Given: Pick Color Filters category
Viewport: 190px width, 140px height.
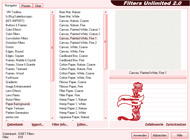Looking at the screenshot, I should (x=13, y=34).
